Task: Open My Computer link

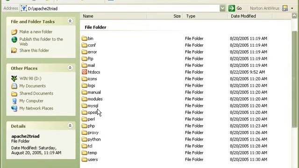Action: pos(31,101)
